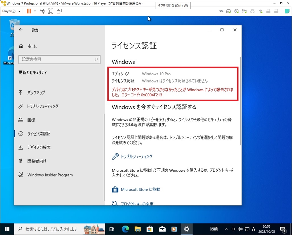The image size is (292, 235).
Task: Click the second USB device icon
Action: tap(276, 11)
